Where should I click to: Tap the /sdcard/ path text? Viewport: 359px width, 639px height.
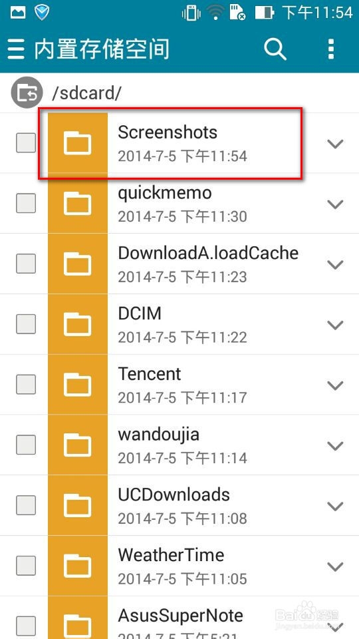pos(86,93)
